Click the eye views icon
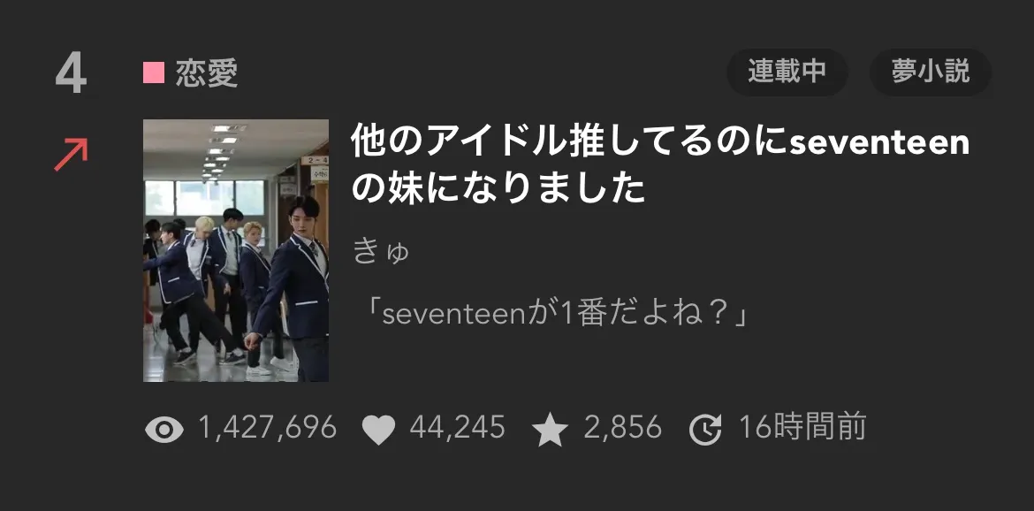 coord(164,430)
